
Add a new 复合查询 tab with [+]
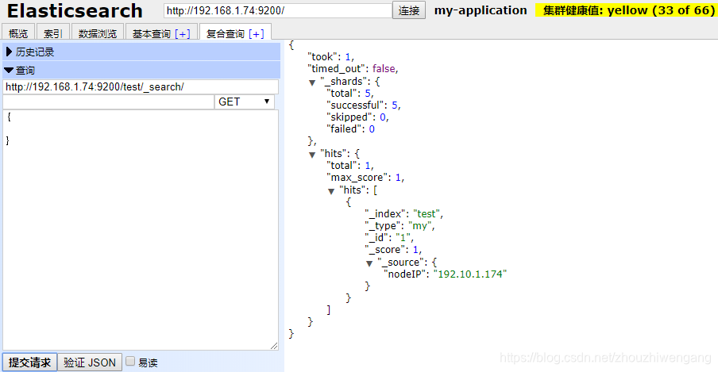pos(257,34)
